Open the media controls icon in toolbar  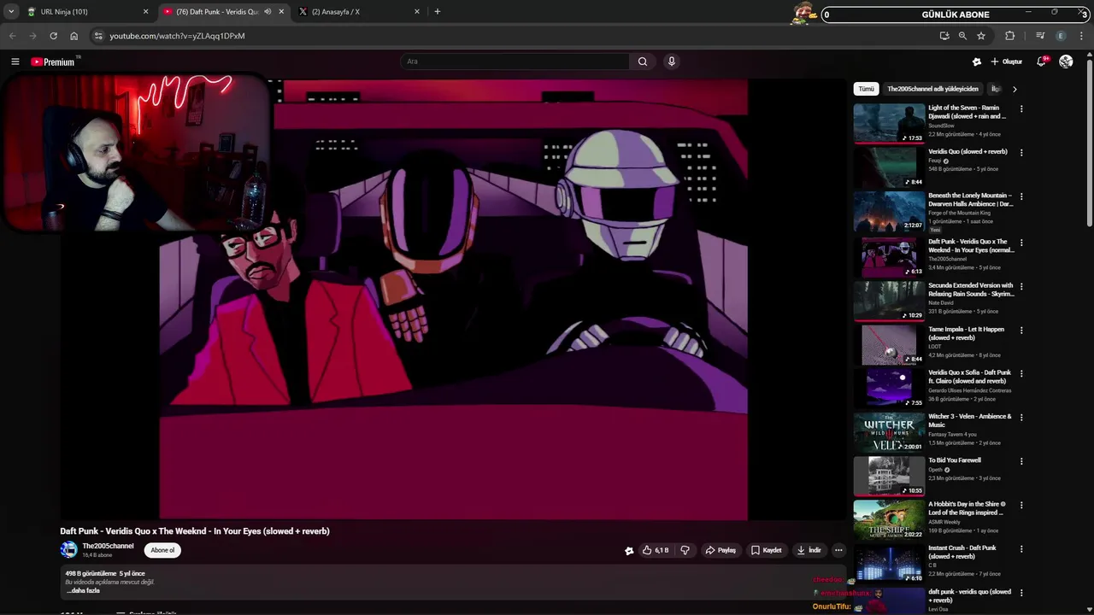click(x=1040, y=36)
